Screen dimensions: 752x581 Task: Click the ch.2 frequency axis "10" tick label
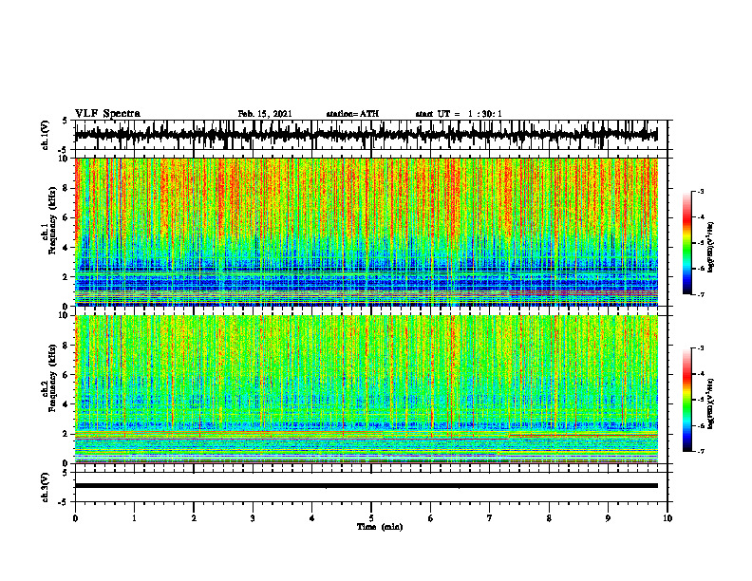65,315
